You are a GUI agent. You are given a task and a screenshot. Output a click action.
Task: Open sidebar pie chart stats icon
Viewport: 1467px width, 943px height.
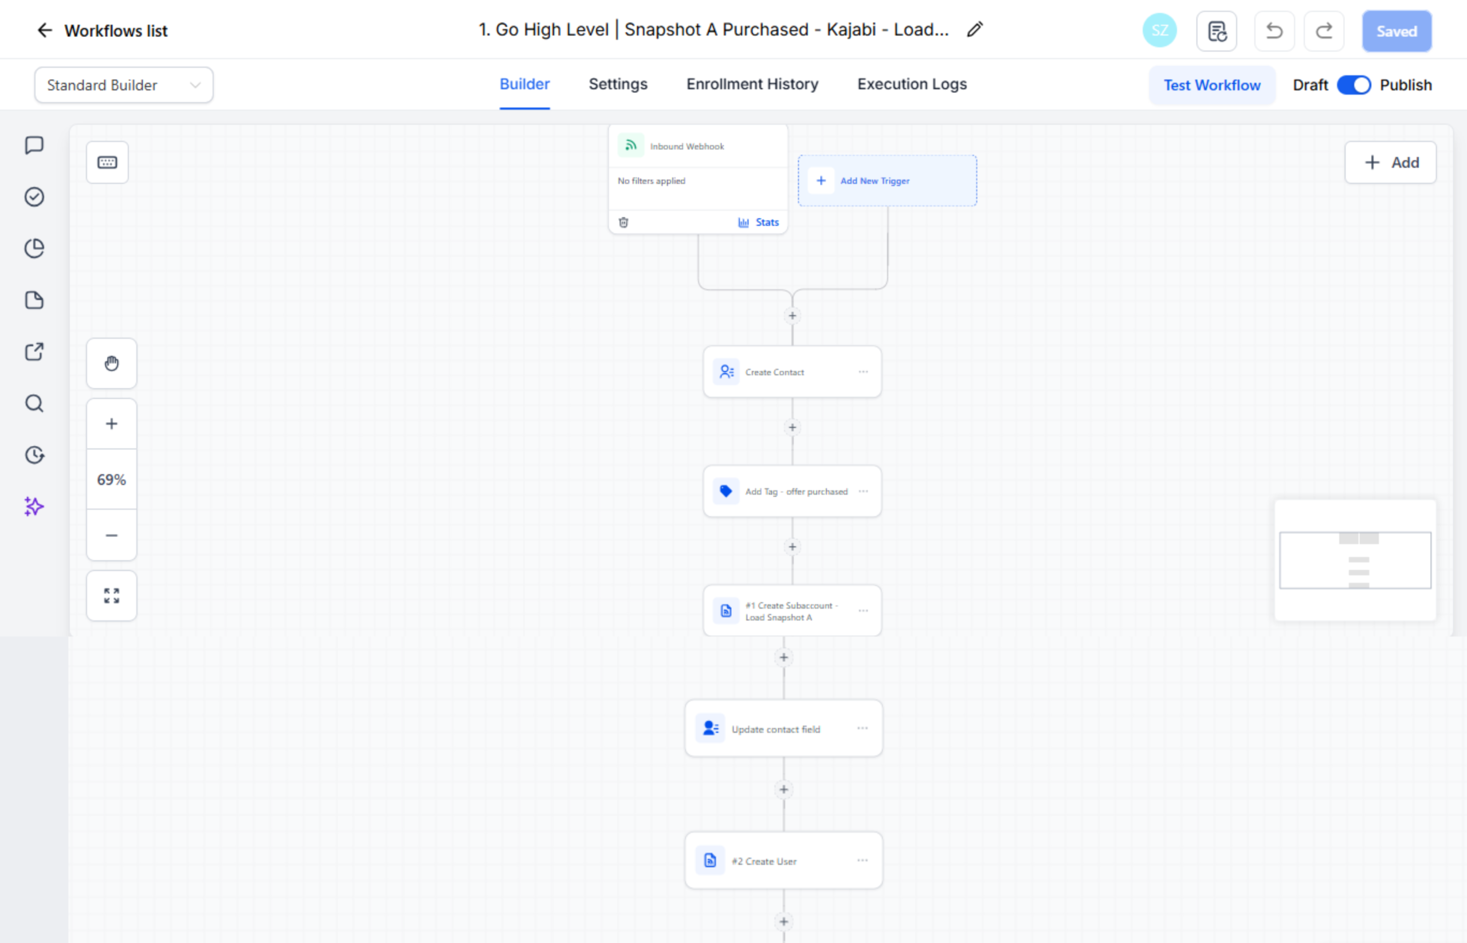(34, 249)
